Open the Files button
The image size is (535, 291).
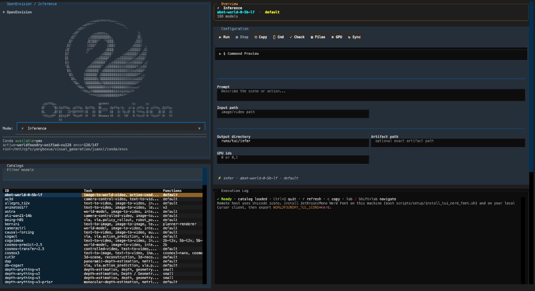coord(318,37)
